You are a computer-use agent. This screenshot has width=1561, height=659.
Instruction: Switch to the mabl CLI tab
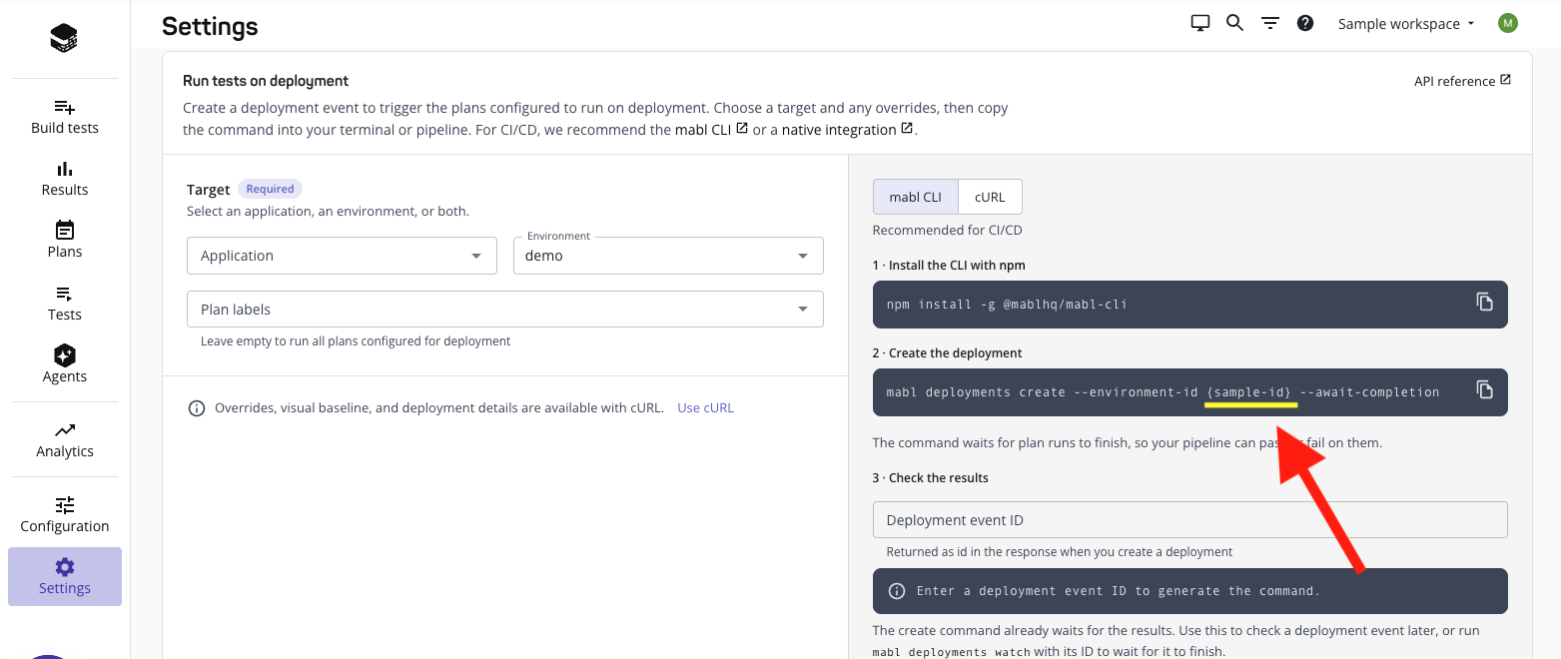(916, 197)
